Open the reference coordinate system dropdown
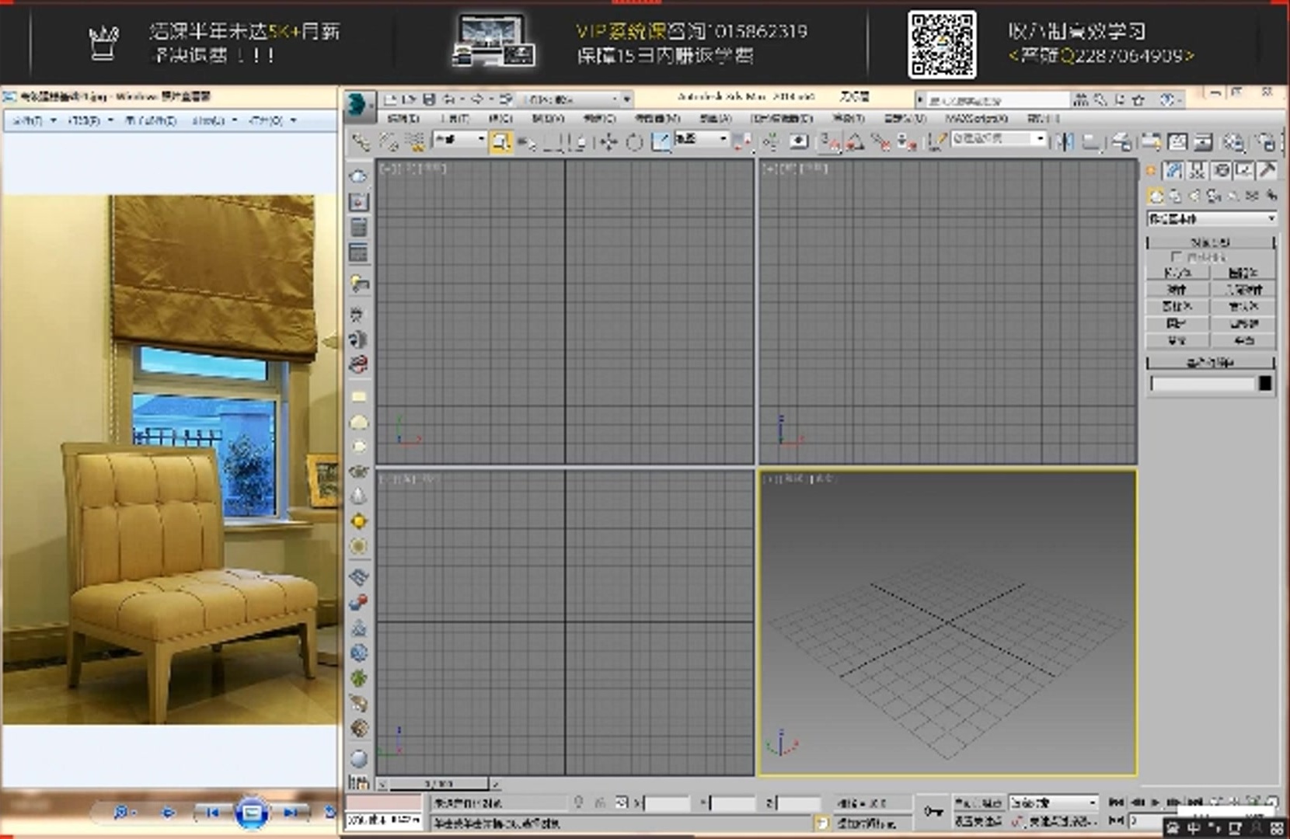The height and width of the screenshot is (839, 1290). (702, 139)
